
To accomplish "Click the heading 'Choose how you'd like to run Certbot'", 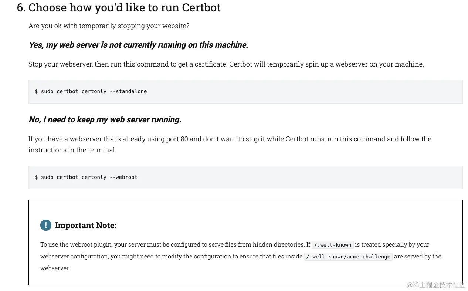I will (124, 7).
